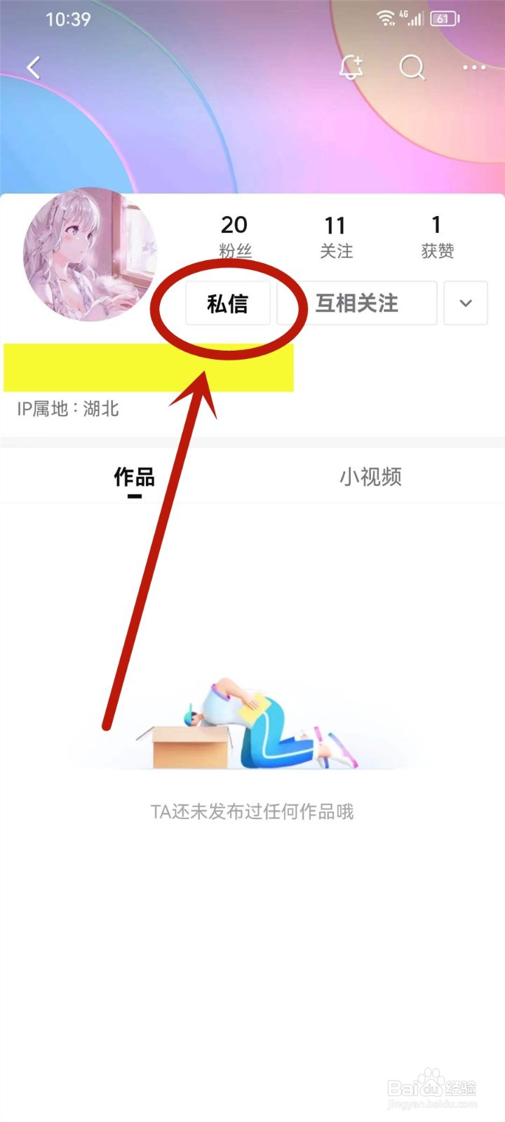The height and width of the screenshot is (1122, 505).
Task: Open the three-dot more options menu
Action: tap(474, 67)
